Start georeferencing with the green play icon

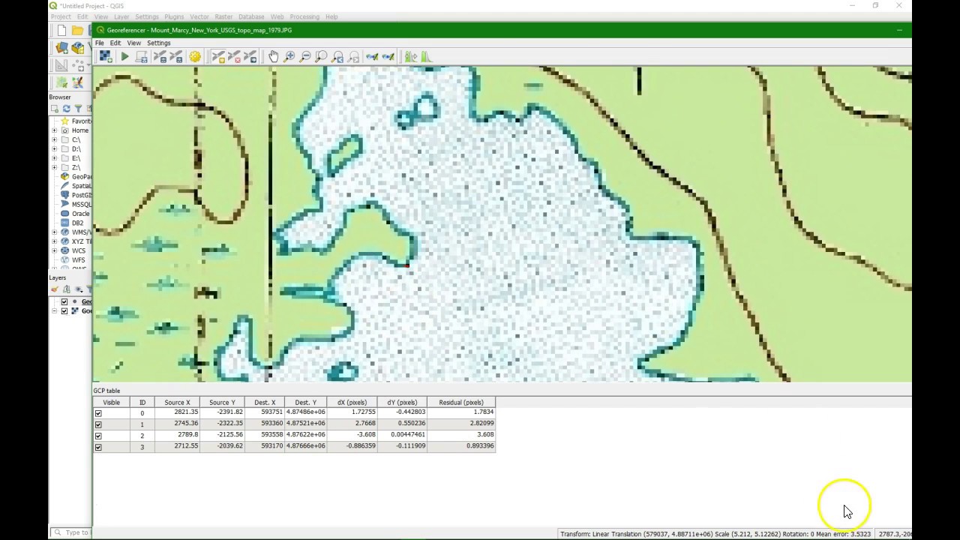click(x=124, y=57)
